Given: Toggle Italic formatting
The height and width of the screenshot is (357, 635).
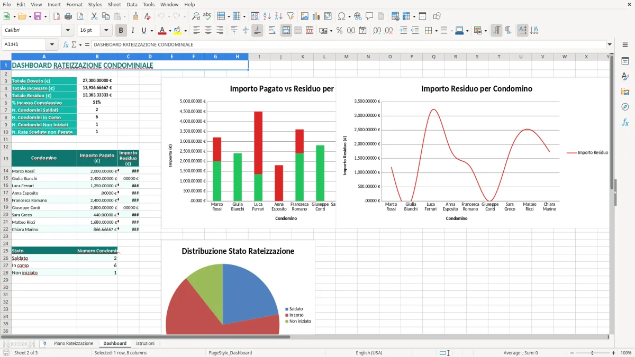Looking at the screenshot, I should pos(133,30).
